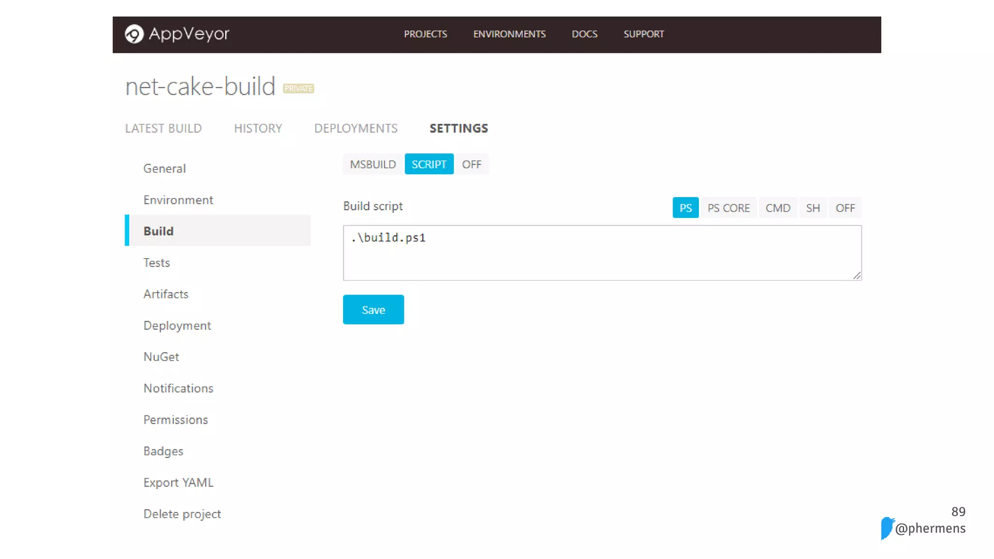Switch to the DEPLOYMENTS tab
The image size is (994, 559).
356,129
